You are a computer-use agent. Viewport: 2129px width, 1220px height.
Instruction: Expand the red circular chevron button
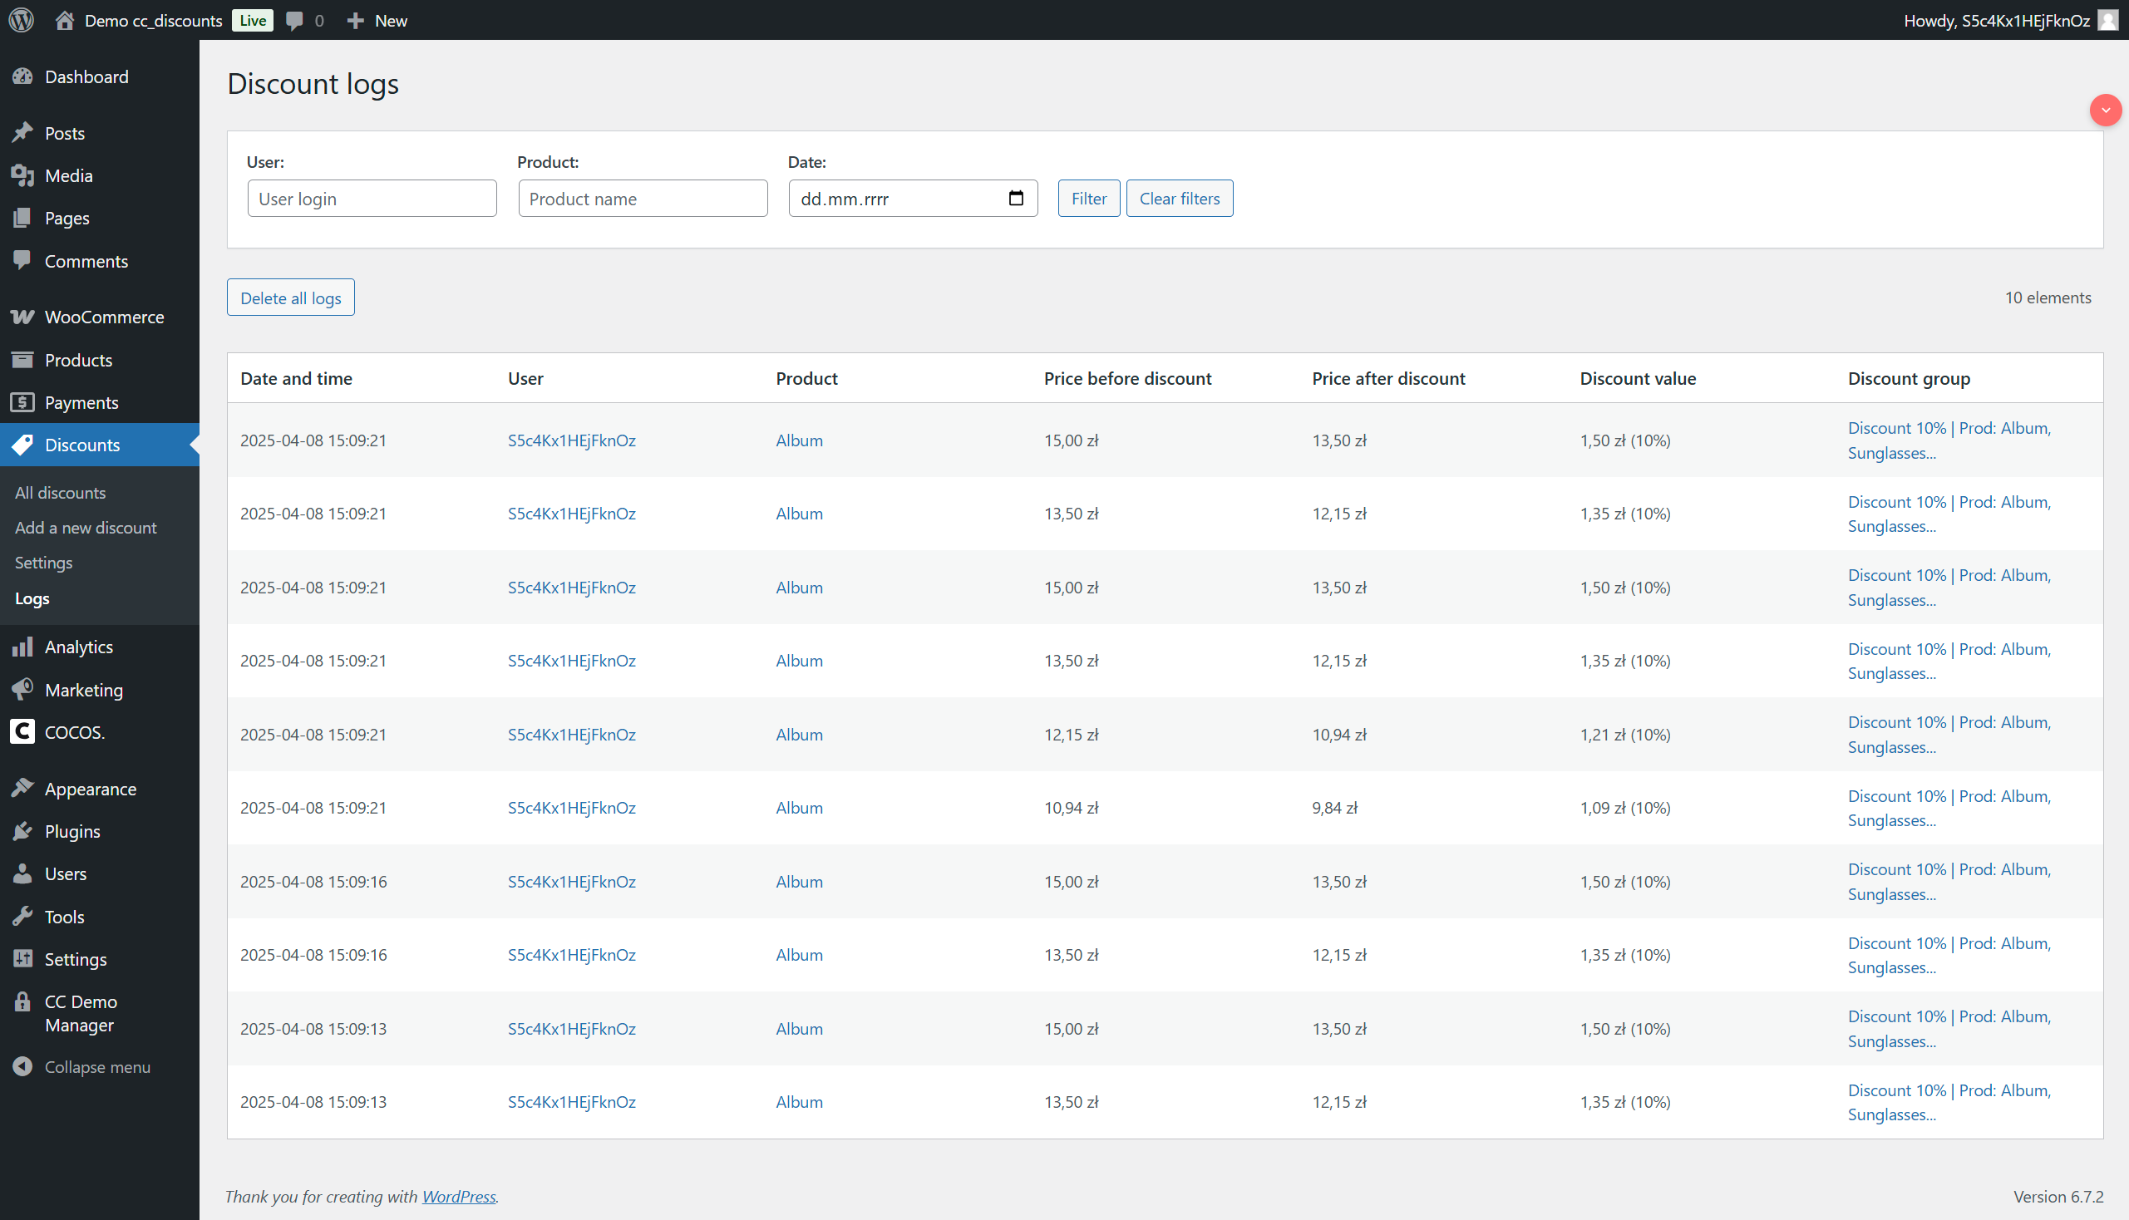[x=2105, y=110]
